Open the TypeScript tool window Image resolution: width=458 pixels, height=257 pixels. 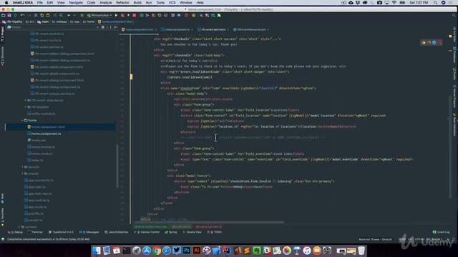pos(61,232)
